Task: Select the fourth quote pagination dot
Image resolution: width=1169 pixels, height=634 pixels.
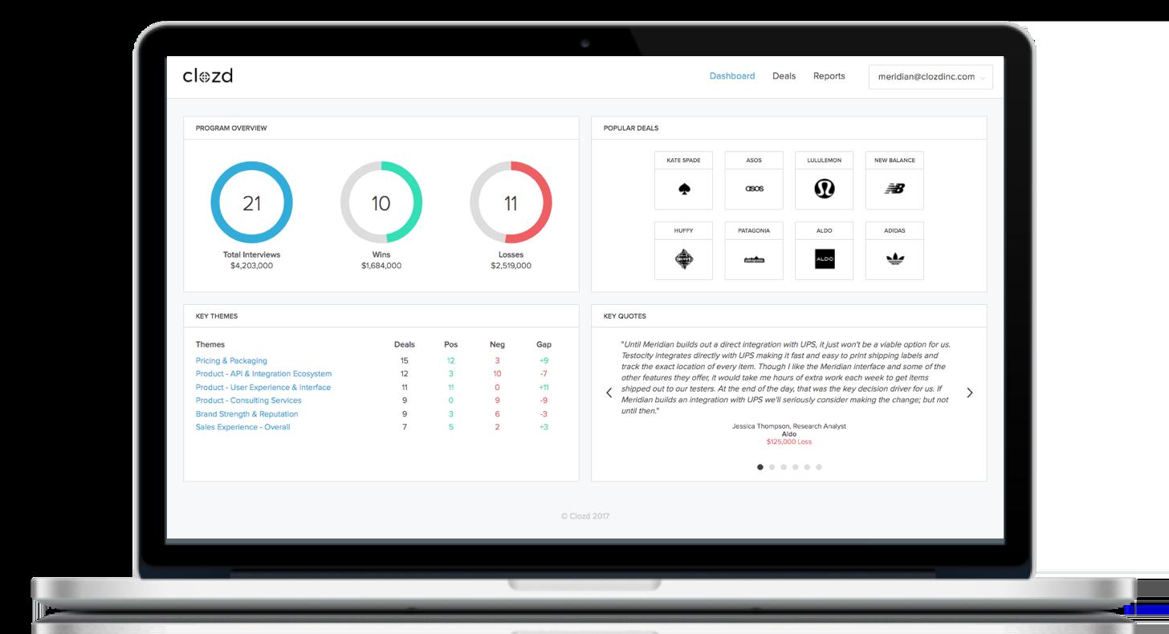Action: pos(795,467)
